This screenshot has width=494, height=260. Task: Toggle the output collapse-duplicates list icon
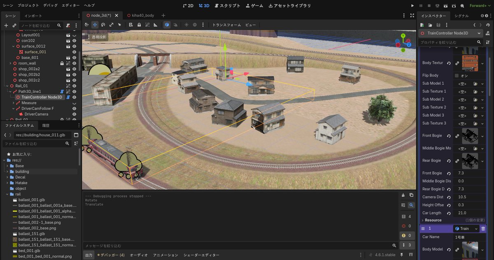click(x=403, y=205)
